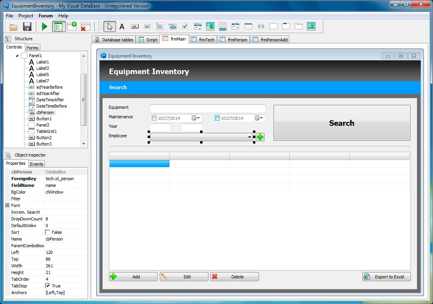The width and height of the screenshot is (433, 304).
Task: Check the first Maintenance date checkbox
Action: coord(154,118)
